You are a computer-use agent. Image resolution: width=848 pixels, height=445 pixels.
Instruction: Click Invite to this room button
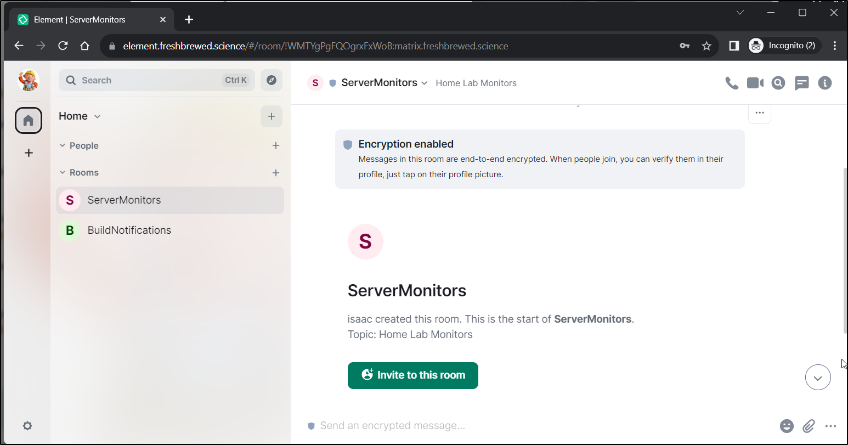point(413,375)
